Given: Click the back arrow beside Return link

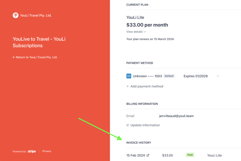Looking at the screenshot, I should pyautogui.click(x=14, y=57).
